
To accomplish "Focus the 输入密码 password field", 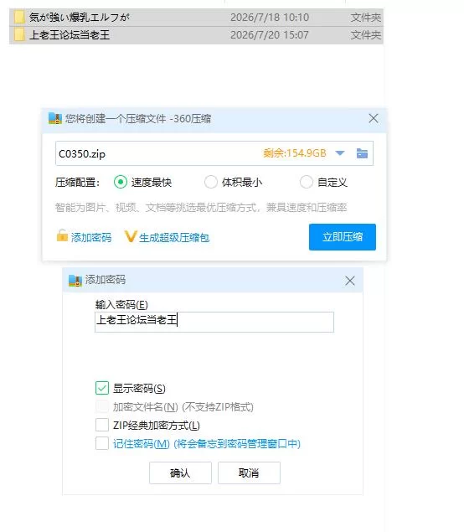I will coord(214,322).
